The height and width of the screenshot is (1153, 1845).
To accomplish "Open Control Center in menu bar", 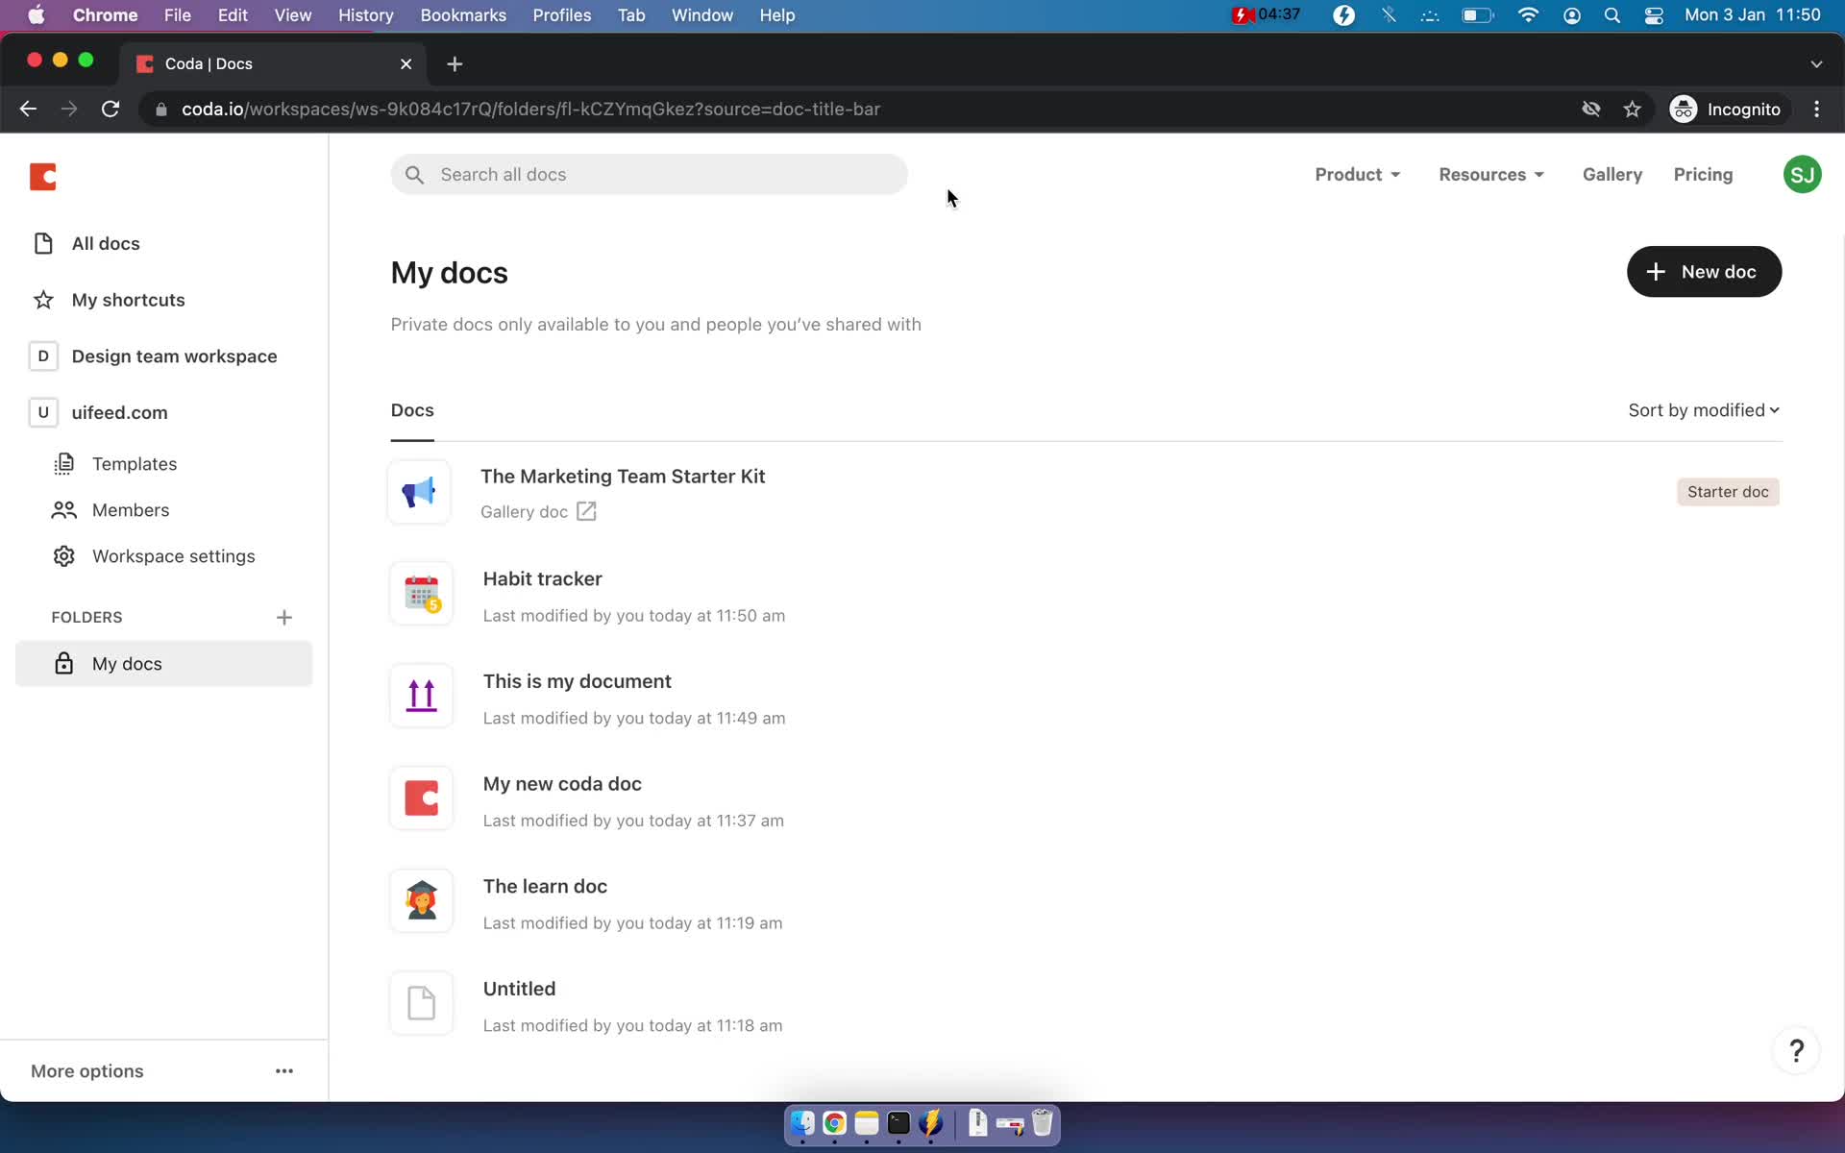I will [1654, 15].
